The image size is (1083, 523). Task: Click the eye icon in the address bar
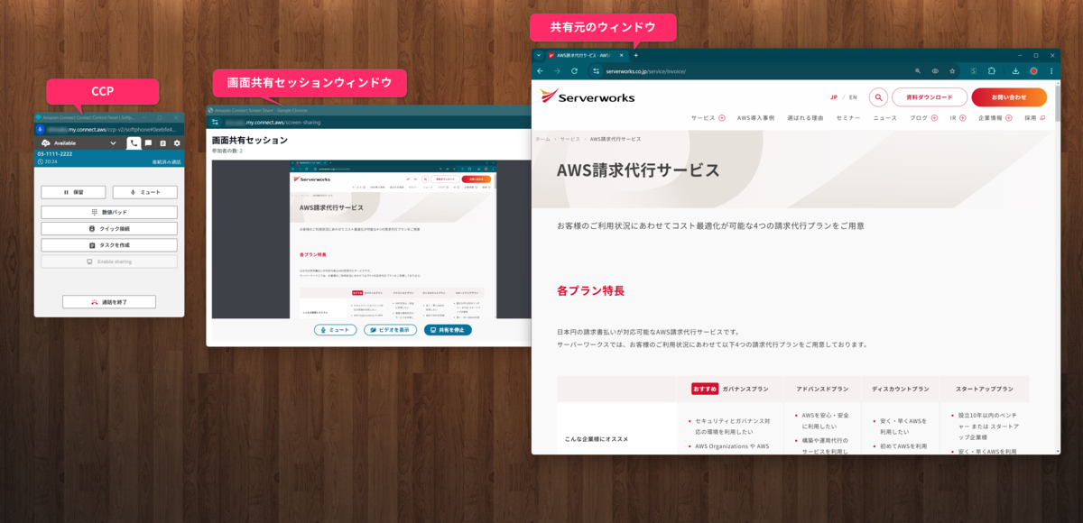[935, 70]
